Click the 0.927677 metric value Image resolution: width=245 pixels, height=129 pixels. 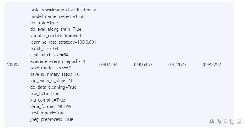(x=177, y=65)
